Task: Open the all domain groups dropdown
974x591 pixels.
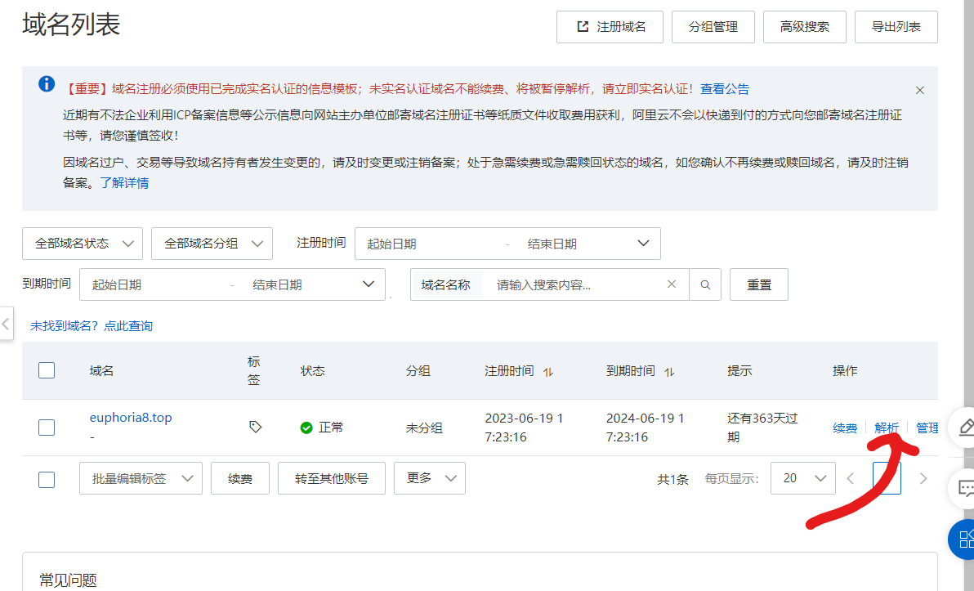Action: [x=212, y=244]
